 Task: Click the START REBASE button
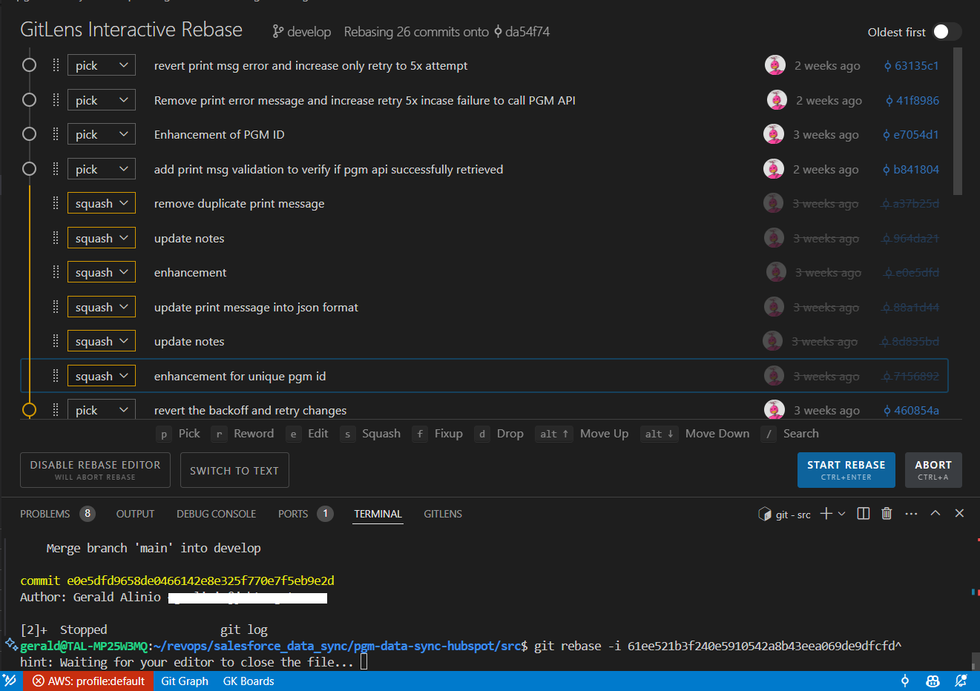846,469
